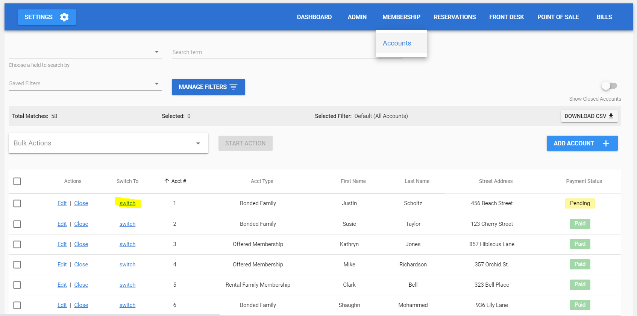This screenshot has height=316, width=637.
Task: Click the Last Name column header
Action: coord(417,181)
